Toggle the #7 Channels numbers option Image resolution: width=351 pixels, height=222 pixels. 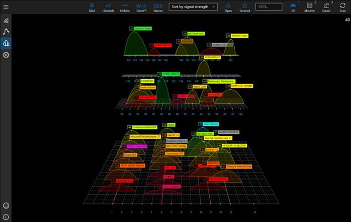[x=108, y=8]
